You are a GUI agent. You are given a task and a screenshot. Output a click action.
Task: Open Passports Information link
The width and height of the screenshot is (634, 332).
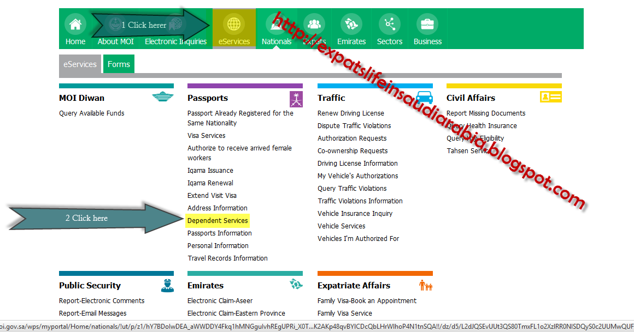(x=220, y=233)
